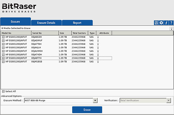Viewport: 174px width, 115px height.
Task: Uncheck the drive with serial 0EJAXJLH
Action: (x=3, y=48)
